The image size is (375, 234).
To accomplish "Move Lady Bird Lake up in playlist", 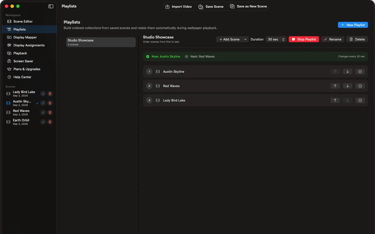I will point(335,100).
